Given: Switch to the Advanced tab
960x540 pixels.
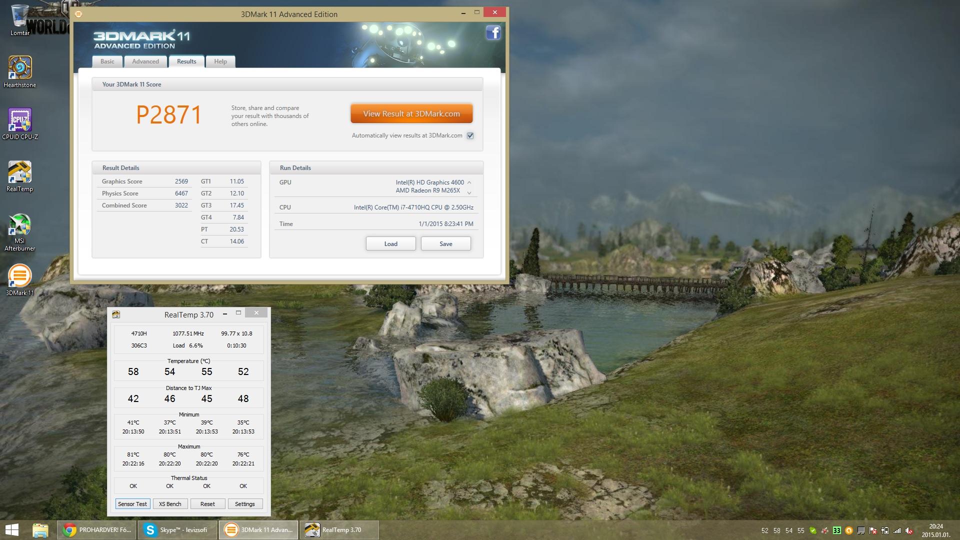Looking at the screenshot, I should click(x=145, y=61).
